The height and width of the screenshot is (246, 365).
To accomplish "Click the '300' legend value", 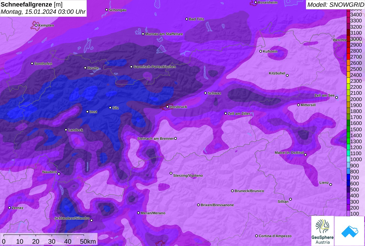I will 355,202.
